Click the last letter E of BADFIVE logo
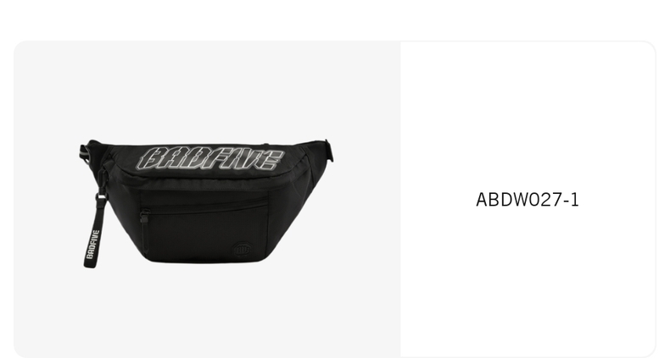 coord(271,159)
